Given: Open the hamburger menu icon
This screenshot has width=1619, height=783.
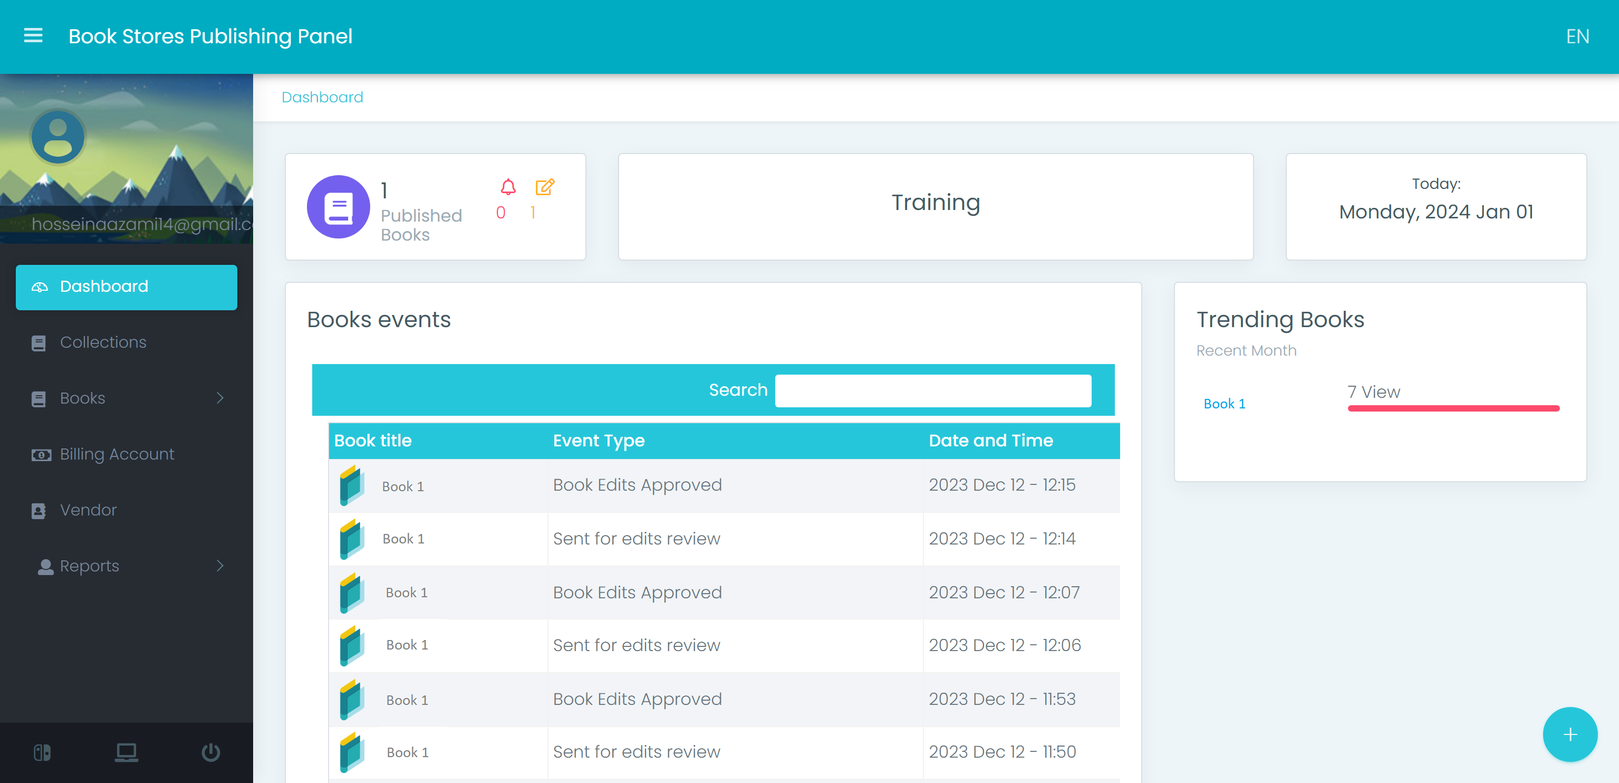Looking at the screenshot, I should click(x=33, y=36).
